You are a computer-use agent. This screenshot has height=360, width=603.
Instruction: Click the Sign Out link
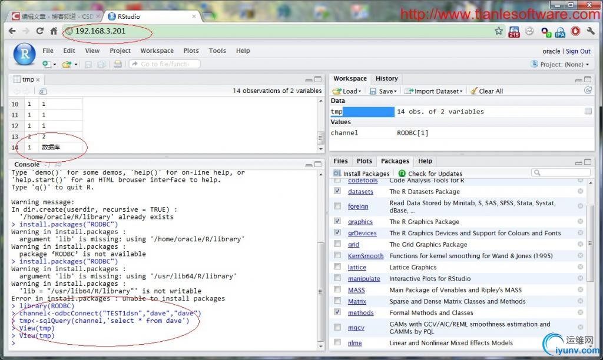[578, 51]
